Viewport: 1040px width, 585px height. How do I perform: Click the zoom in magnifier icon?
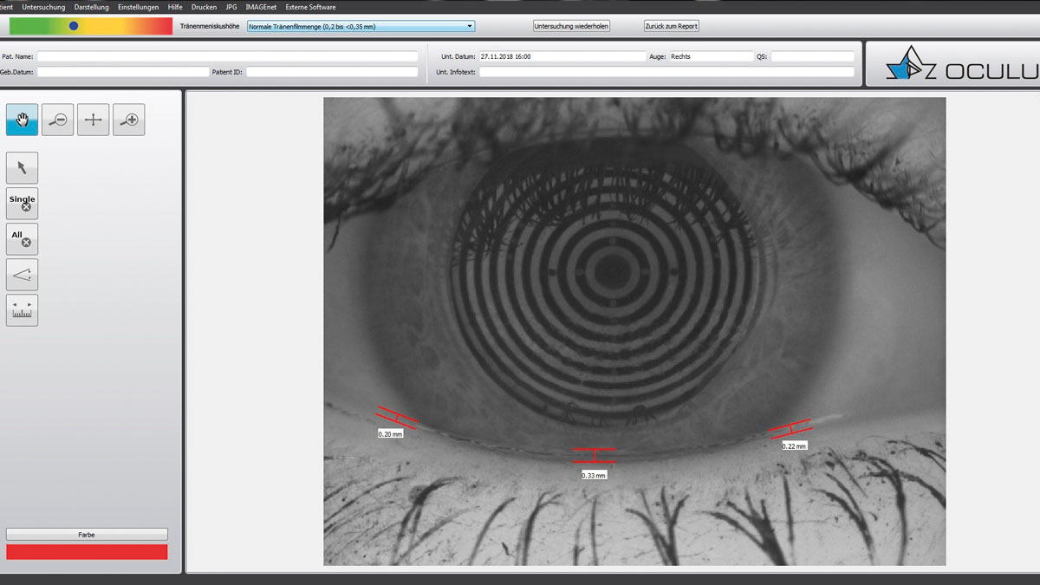click(129, 120)
